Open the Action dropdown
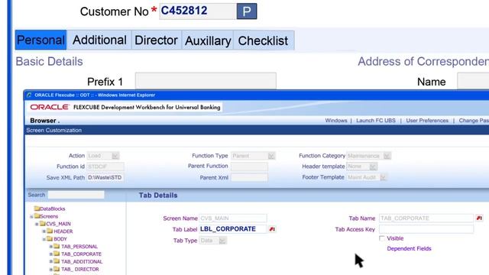 tap(103, 156)
